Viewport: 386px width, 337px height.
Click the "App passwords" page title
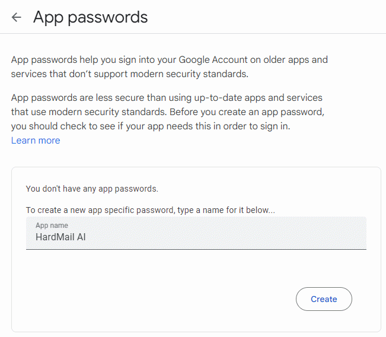[x=90, y=17]
